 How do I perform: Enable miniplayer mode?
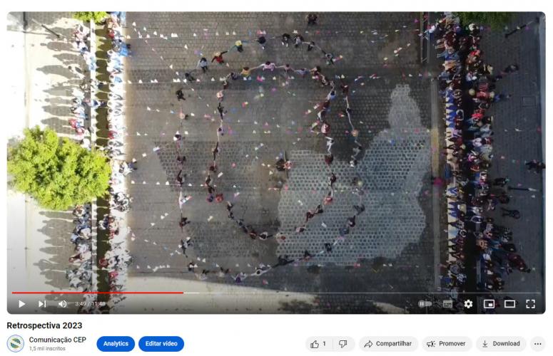coord(489,304)
